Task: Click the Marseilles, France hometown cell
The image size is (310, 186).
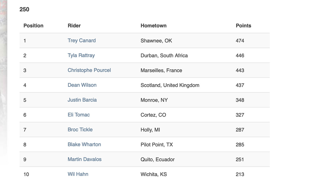Action: pos(161,70)
